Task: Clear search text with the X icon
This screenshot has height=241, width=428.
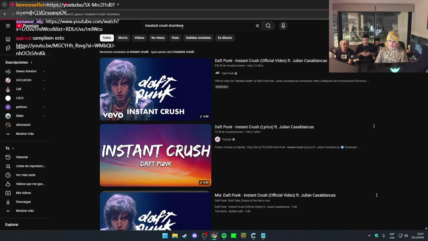Action: (x=257, y=25)
